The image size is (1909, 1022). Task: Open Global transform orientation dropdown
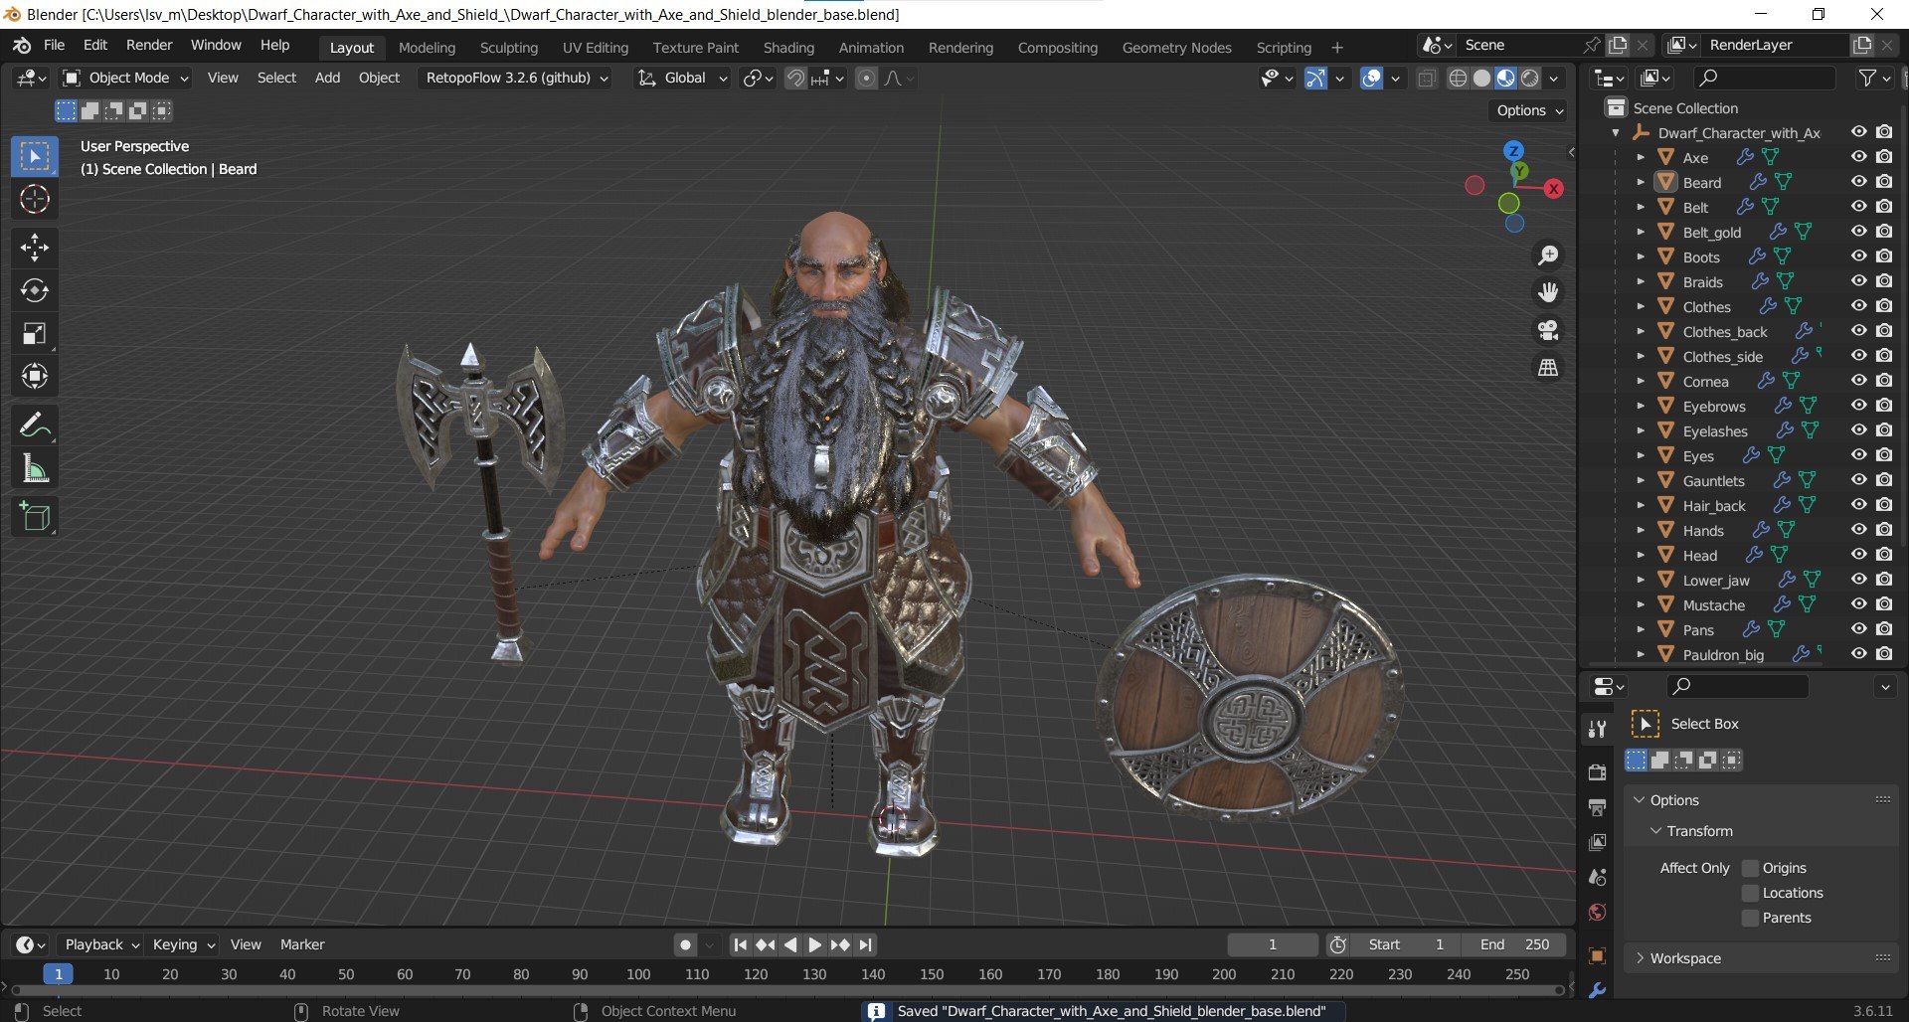(683, 78)
